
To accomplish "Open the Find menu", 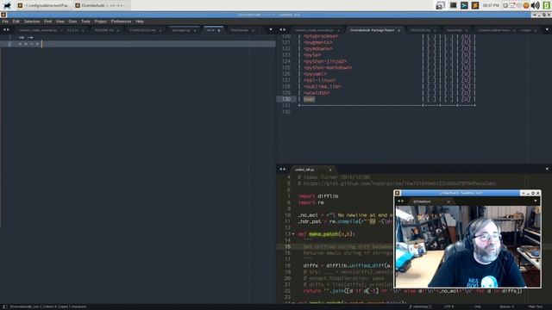I will tap(48, 22).
